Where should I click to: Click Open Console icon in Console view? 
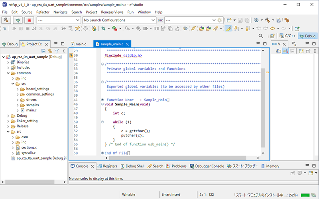(x=311, y=173)
